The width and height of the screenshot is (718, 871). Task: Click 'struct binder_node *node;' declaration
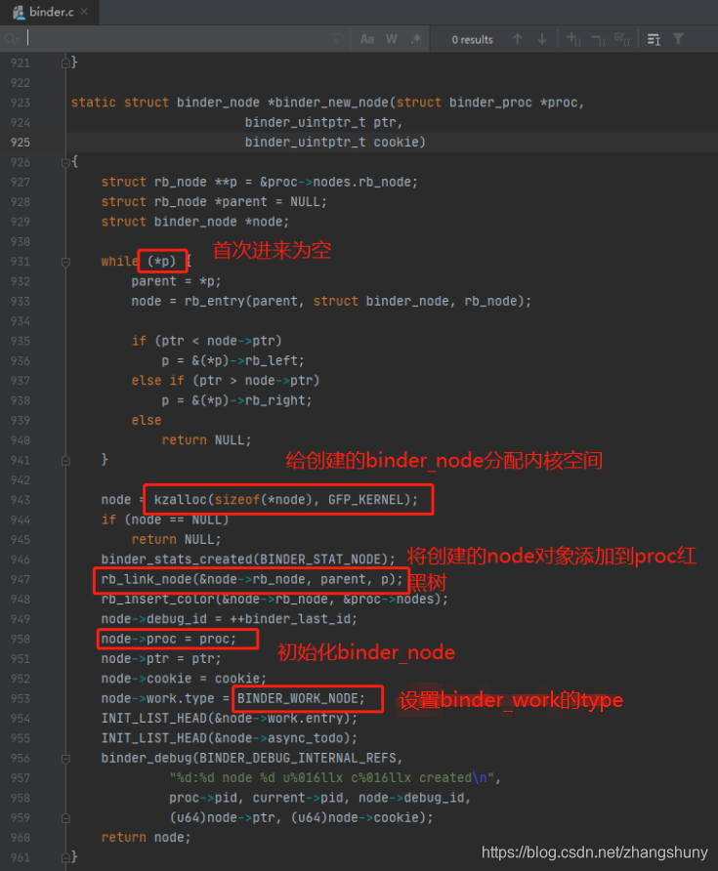coord(195,222)
